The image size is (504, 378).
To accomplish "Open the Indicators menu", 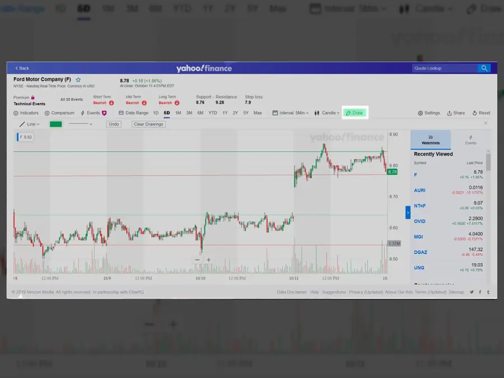I will [26, 113].
